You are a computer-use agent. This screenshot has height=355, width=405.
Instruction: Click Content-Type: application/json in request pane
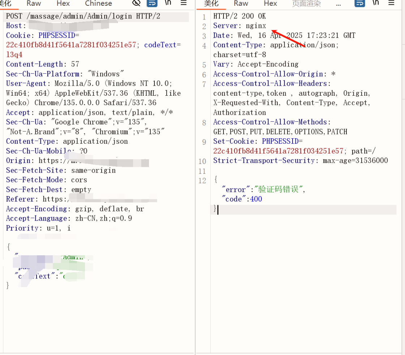pyautogui.click(x=67, y=141)
